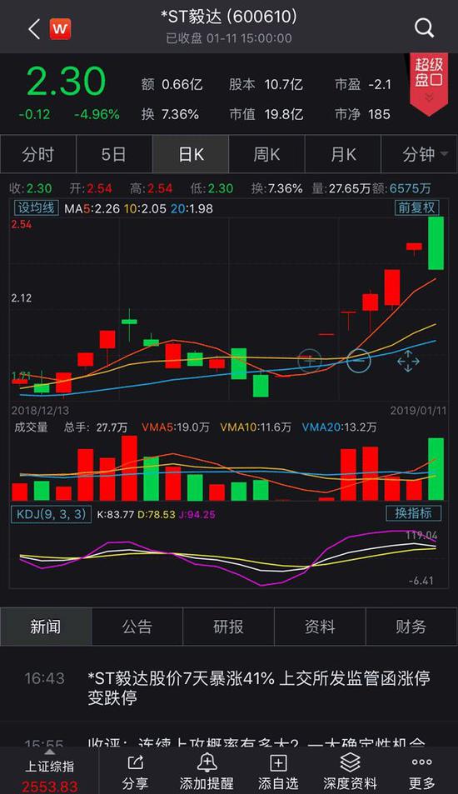Tap the last green volume bar

(x=436, y=469)
